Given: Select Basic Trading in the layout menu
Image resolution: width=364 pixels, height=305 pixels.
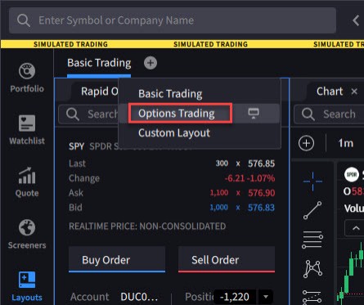Looking at the screenshot, I should (170, 94).
